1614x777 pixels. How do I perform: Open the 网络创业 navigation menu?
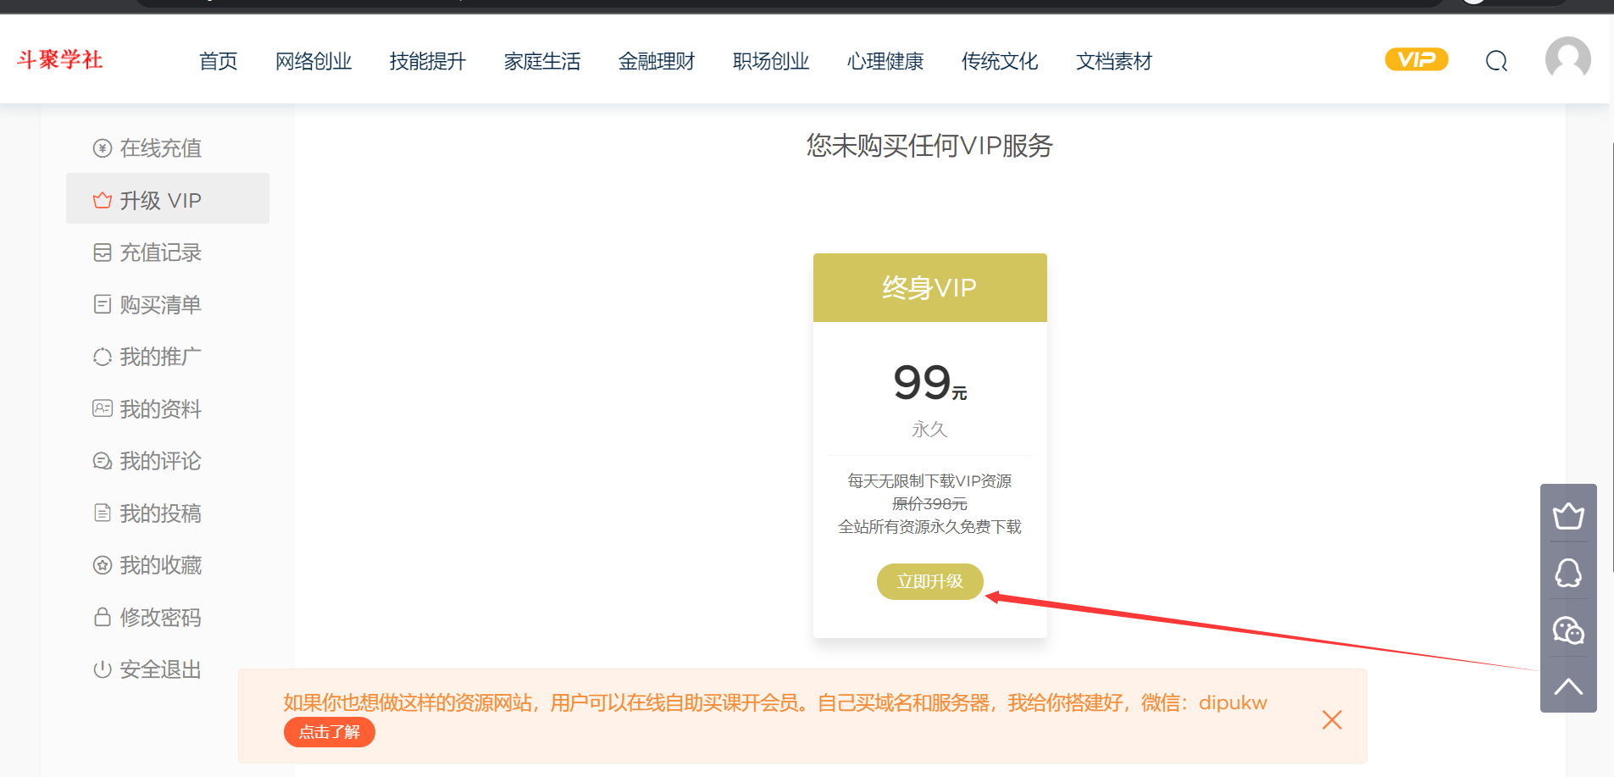[x=313, y=61]
